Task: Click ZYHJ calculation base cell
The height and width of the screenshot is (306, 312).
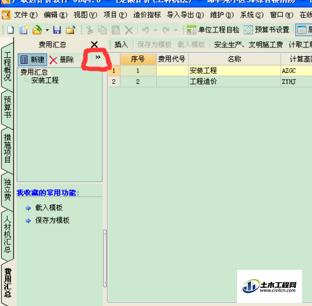Action: 296,82
